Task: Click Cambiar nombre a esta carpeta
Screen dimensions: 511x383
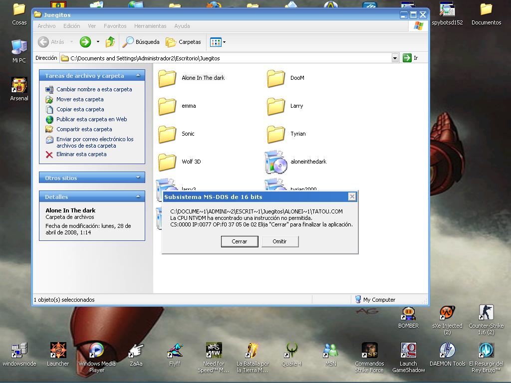Action: coord(94,89)
